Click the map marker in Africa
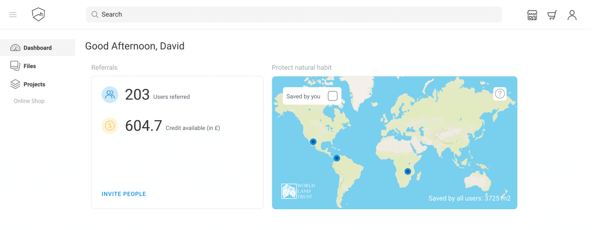The image size is (592, 230). click(408, 172)
